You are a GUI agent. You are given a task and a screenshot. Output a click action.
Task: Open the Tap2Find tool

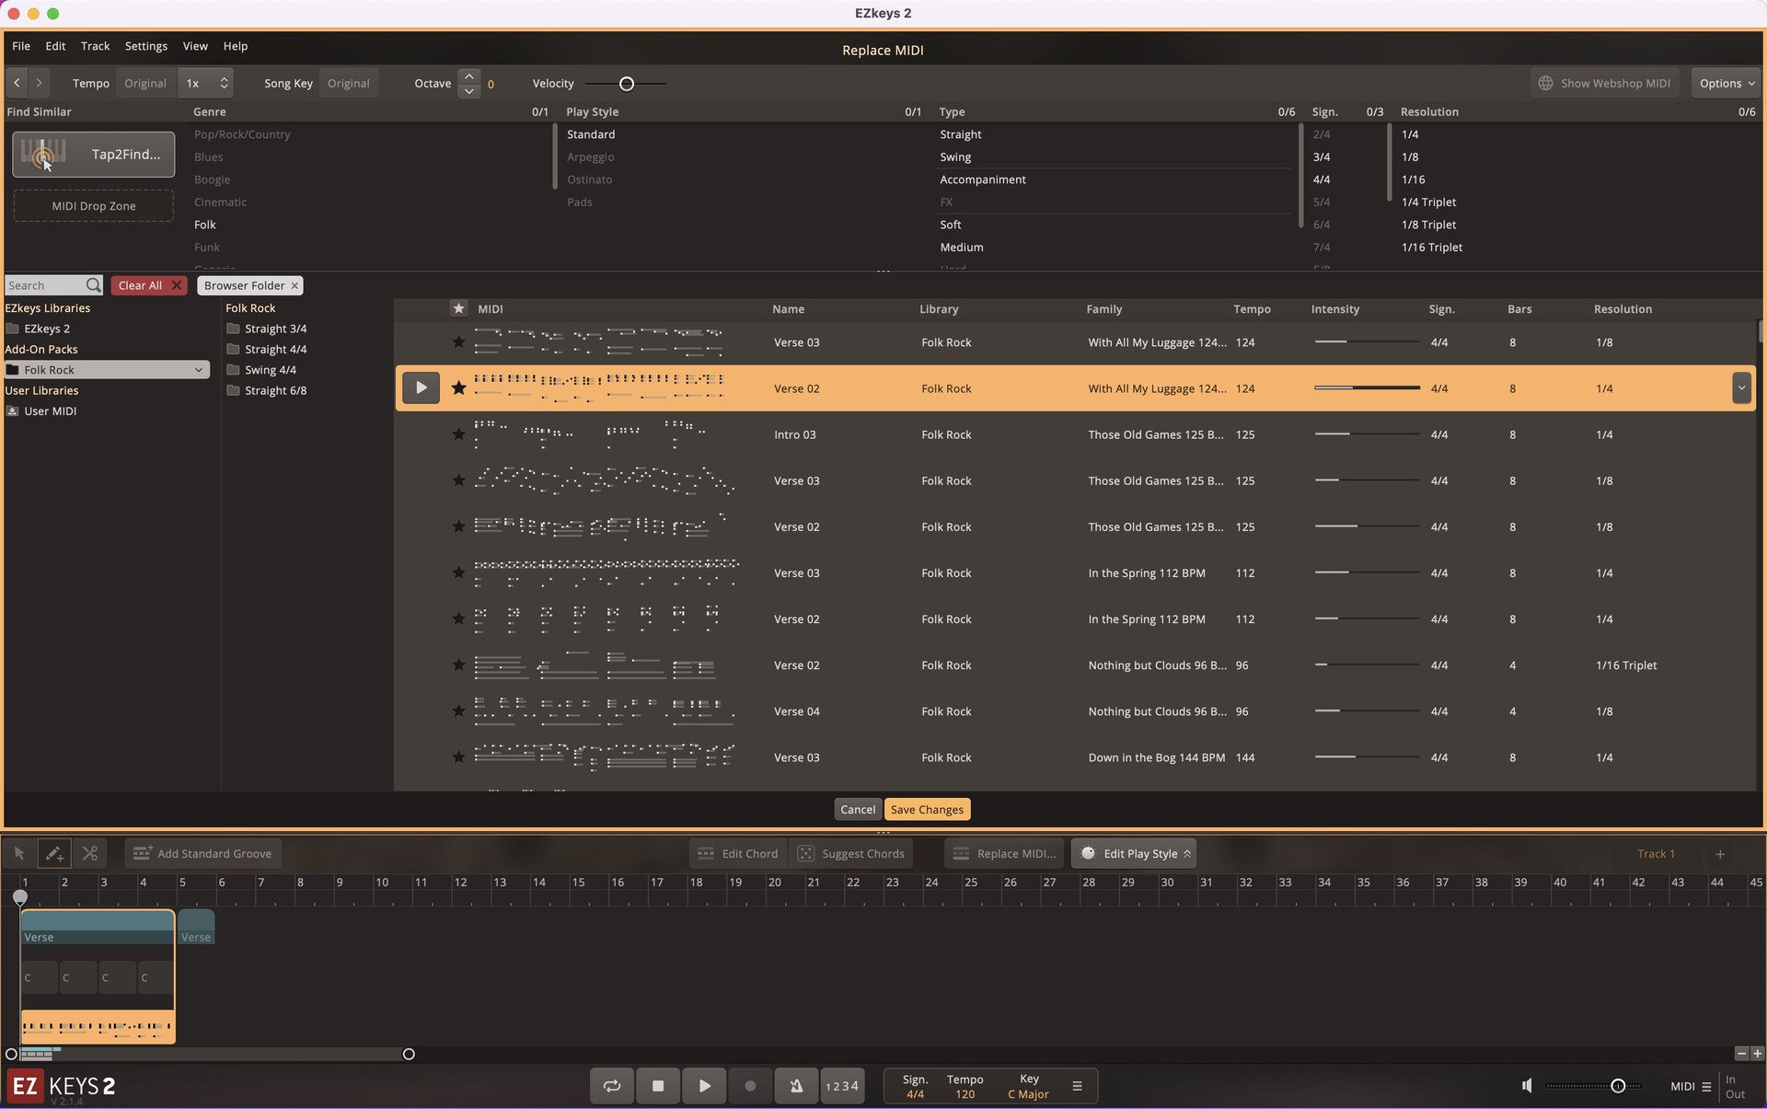point(92,154)
